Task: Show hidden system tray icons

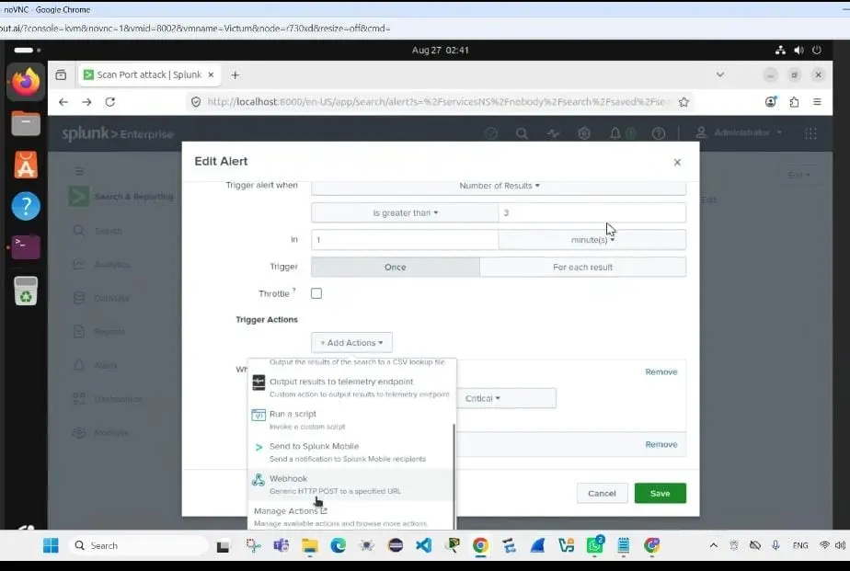Action: coord(714,545)
